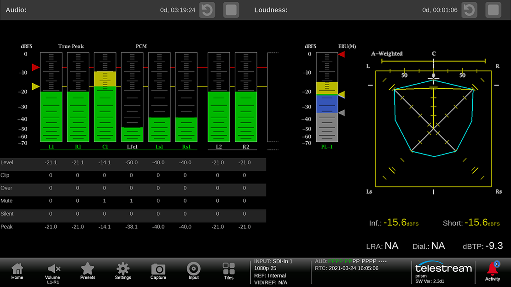Open the Activity notification bell
This screenshot has width=511, height=287.
[493, 271]
